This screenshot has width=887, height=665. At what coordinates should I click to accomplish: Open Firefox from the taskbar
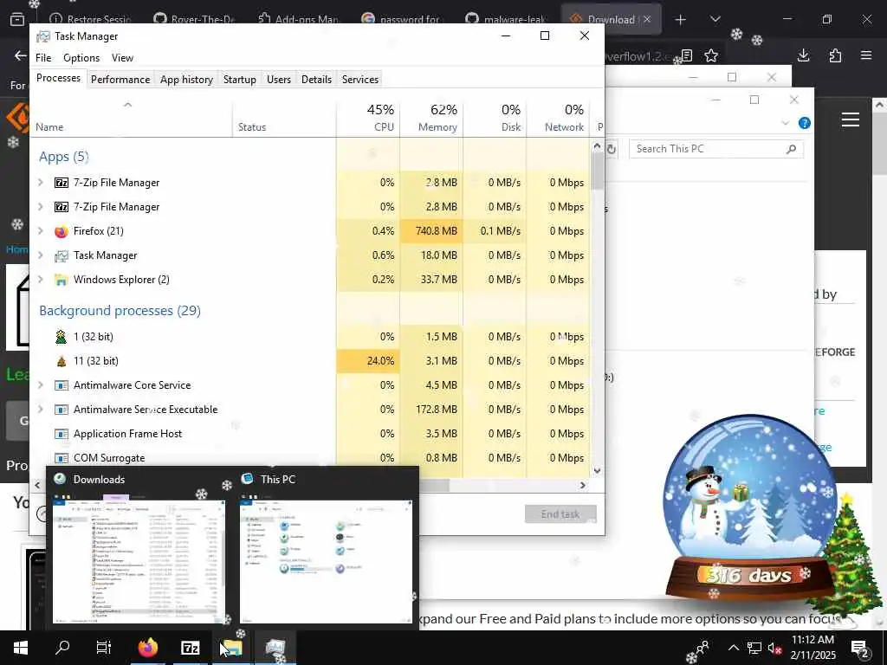tap(147, 648)
